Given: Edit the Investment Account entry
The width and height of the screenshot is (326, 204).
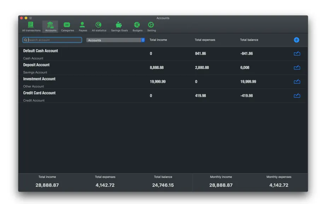Looking at the screenshot, I should click(x=297, y=81).
